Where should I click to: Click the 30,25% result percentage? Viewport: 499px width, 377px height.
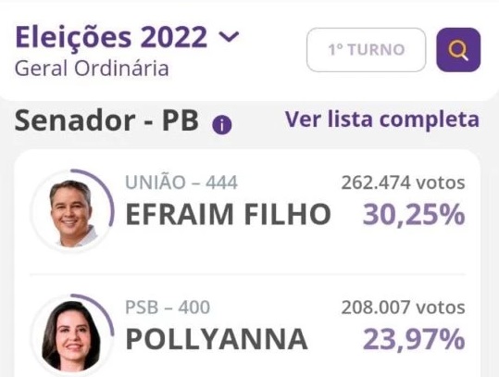pyautogui.click(x=414, y=215)
